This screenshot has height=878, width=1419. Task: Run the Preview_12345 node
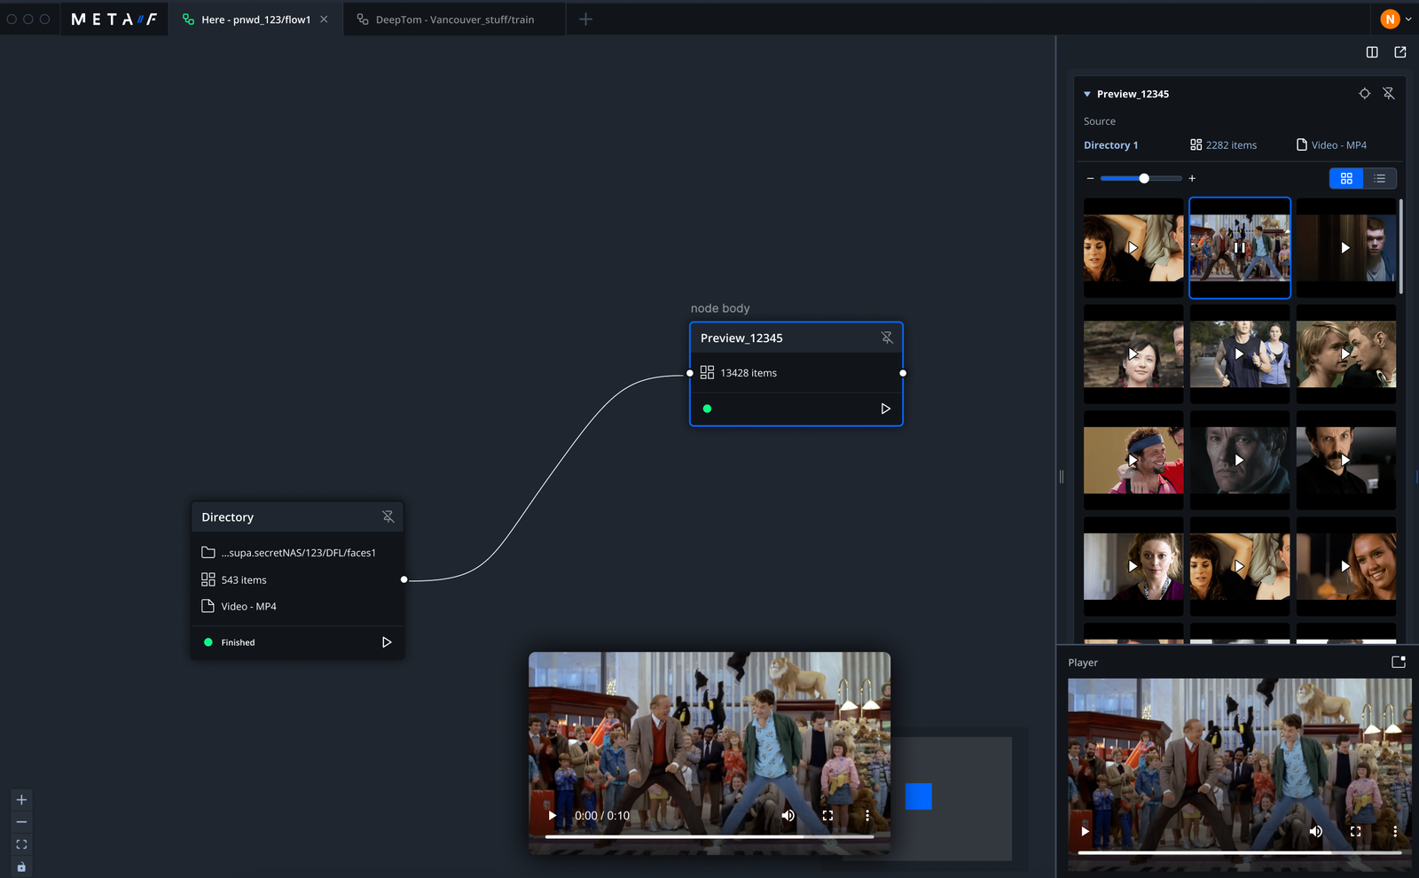885,408
